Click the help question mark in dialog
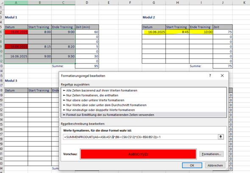This screenshot has width=250, height=173. 210,76
